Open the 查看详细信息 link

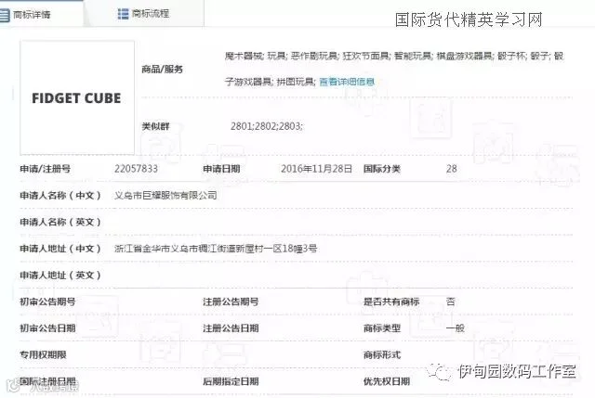pyautogui.click(x=347, y=82)
